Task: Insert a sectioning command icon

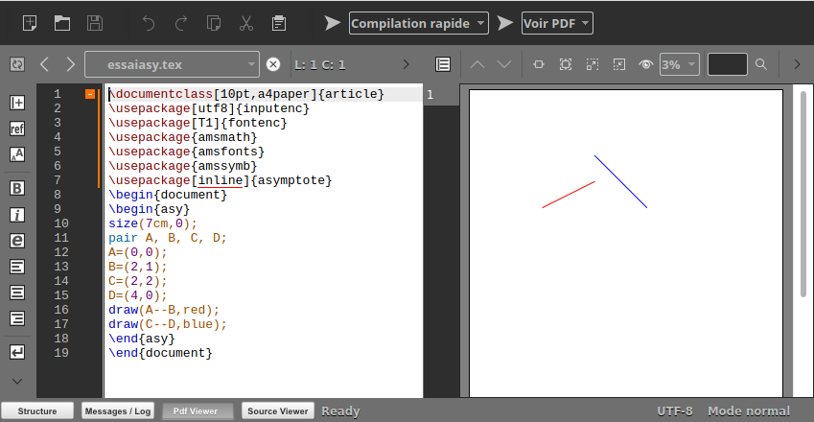Action: [x=17, y=103]
